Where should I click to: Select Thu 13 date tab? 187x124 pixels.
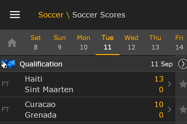point(155,42)
